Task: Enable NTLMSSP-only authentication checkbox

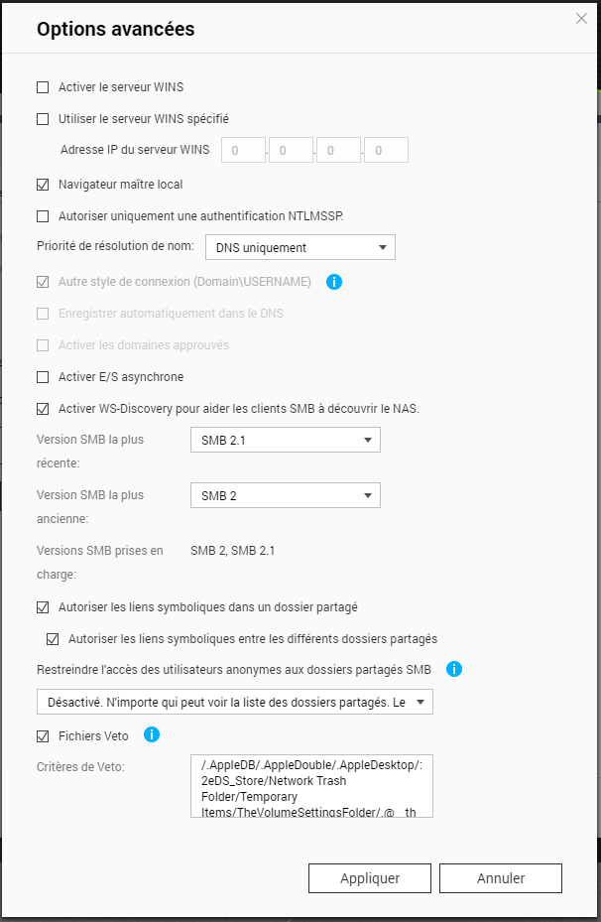Action: point(43,215)
